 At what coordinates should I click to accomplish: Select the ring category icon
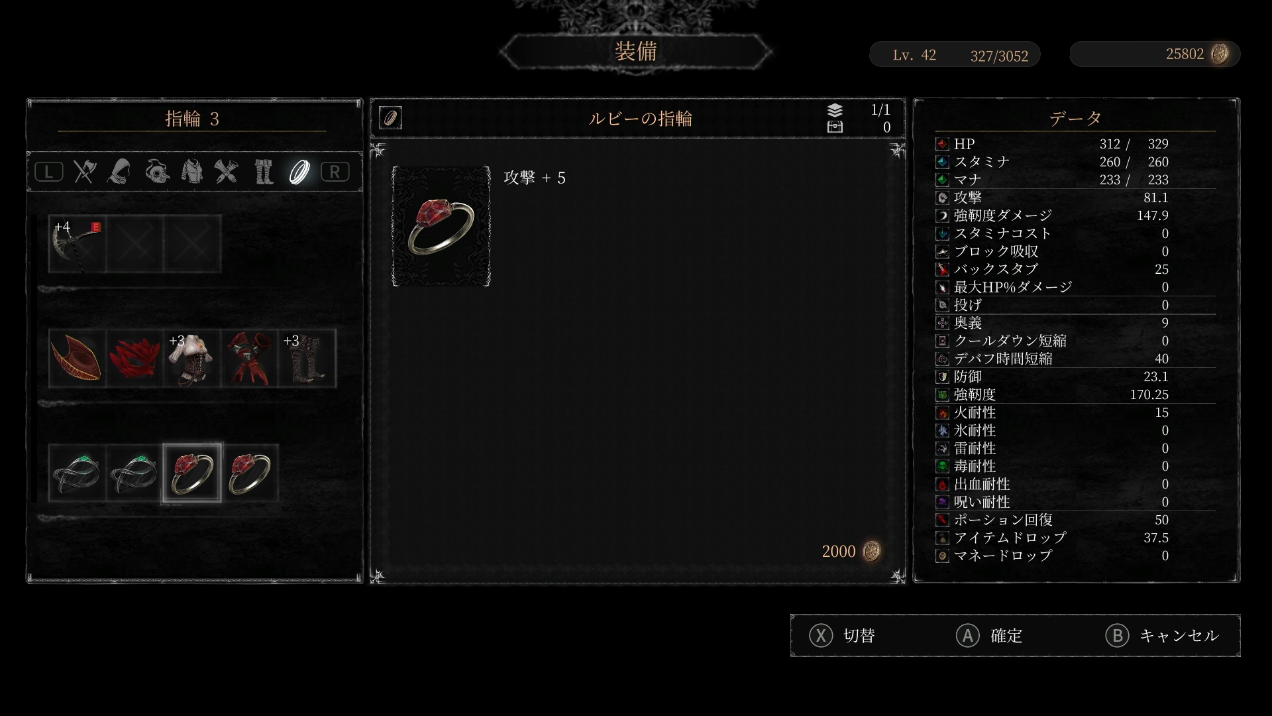[x=299, y=172]
